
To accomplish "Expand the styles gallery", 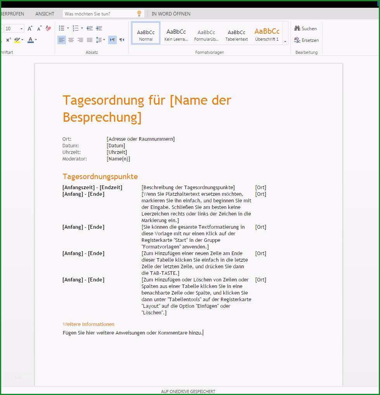I will click(285, 42).
